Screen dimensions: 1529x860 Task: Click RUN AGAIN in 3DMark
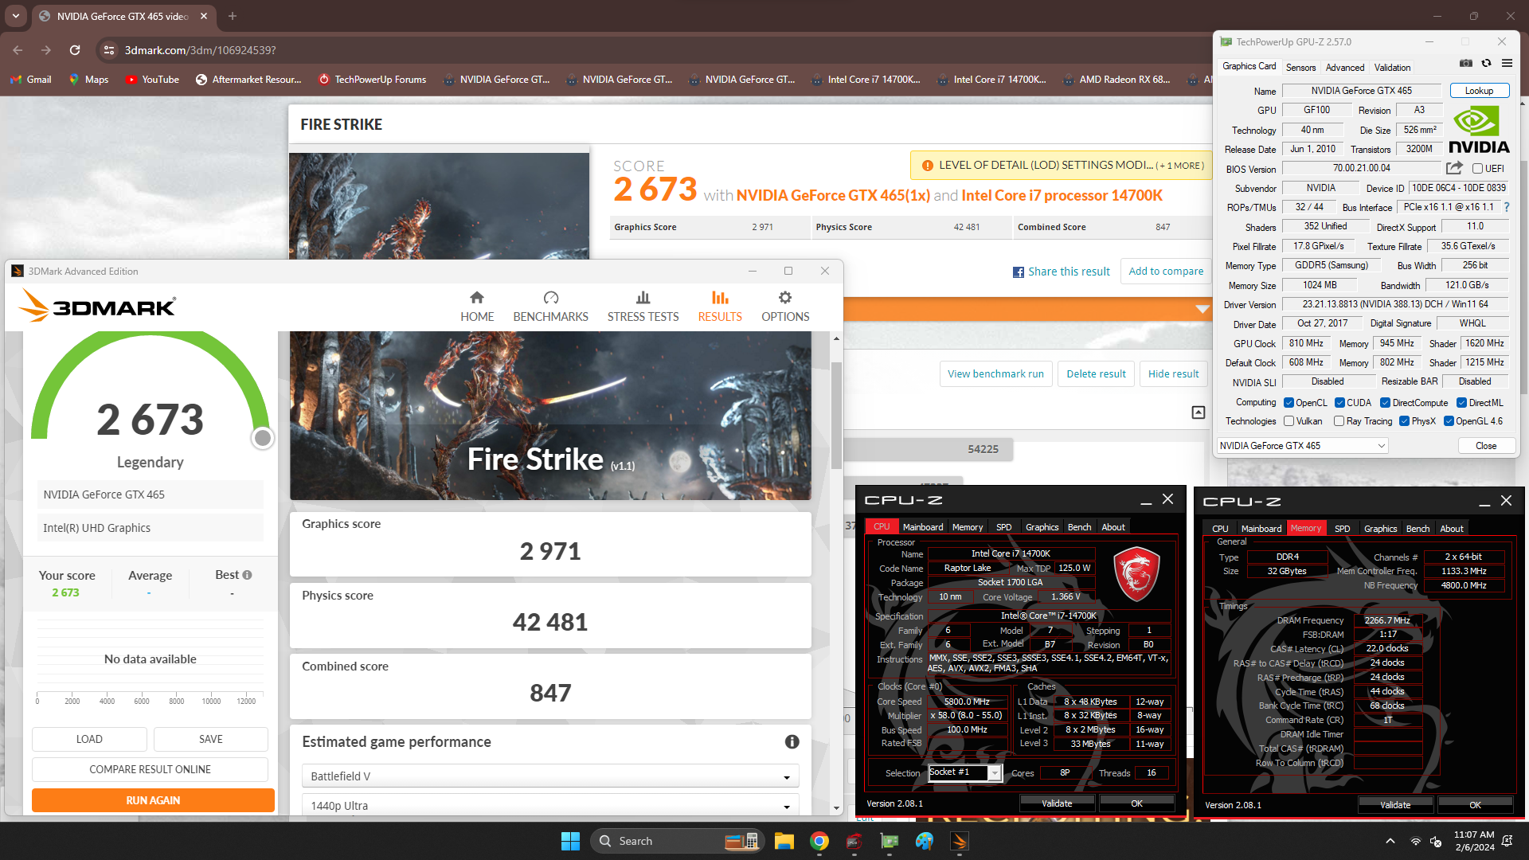pos(153,800)
